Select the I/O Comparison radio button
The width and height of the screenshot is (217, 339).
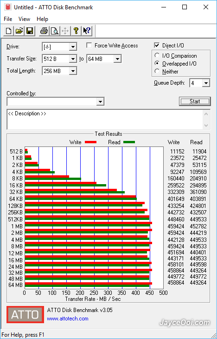[157, 55]
